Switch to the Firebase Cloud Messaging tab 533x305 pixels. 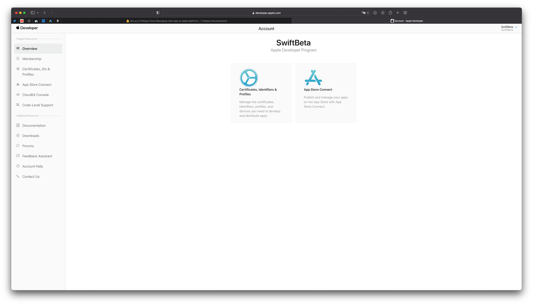(177, 21)
